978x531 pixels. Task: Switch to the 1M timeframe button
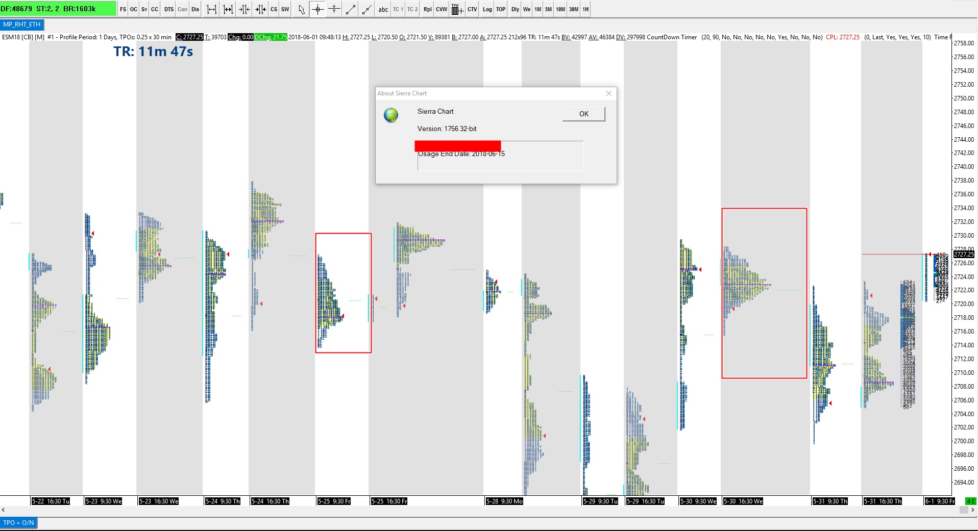pos(538,9)
